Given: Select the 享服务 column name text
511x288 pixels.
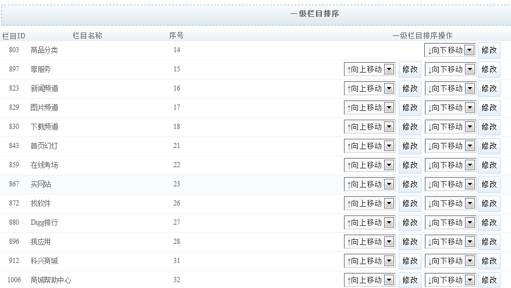Looking at the screenshot, I should [x=41, y=70].
